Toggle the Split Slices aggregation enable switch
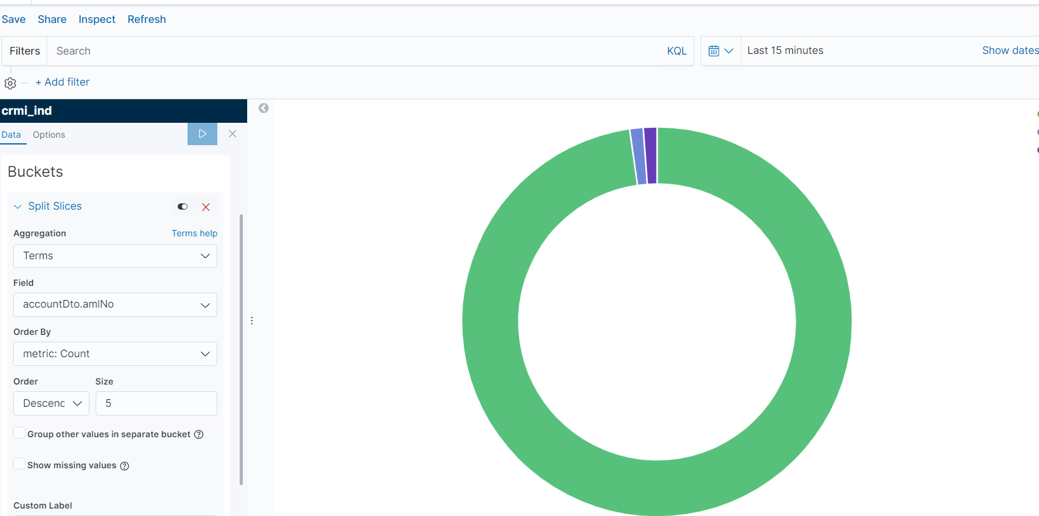 [183, 207]
